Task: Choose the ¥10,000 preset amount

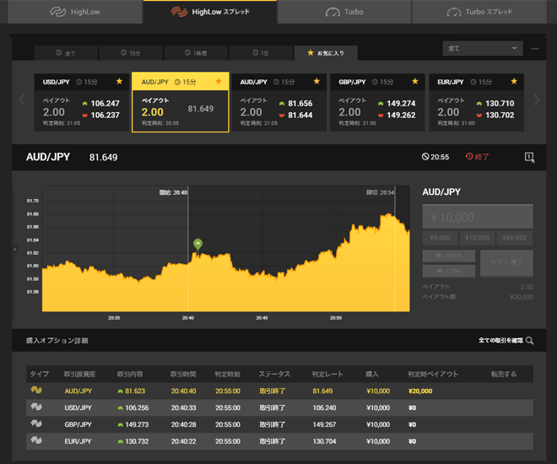Action: tap(477, 238)
